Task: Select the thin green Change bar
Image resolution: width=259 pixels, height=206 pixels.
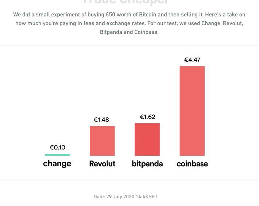Action: point(57,155)
